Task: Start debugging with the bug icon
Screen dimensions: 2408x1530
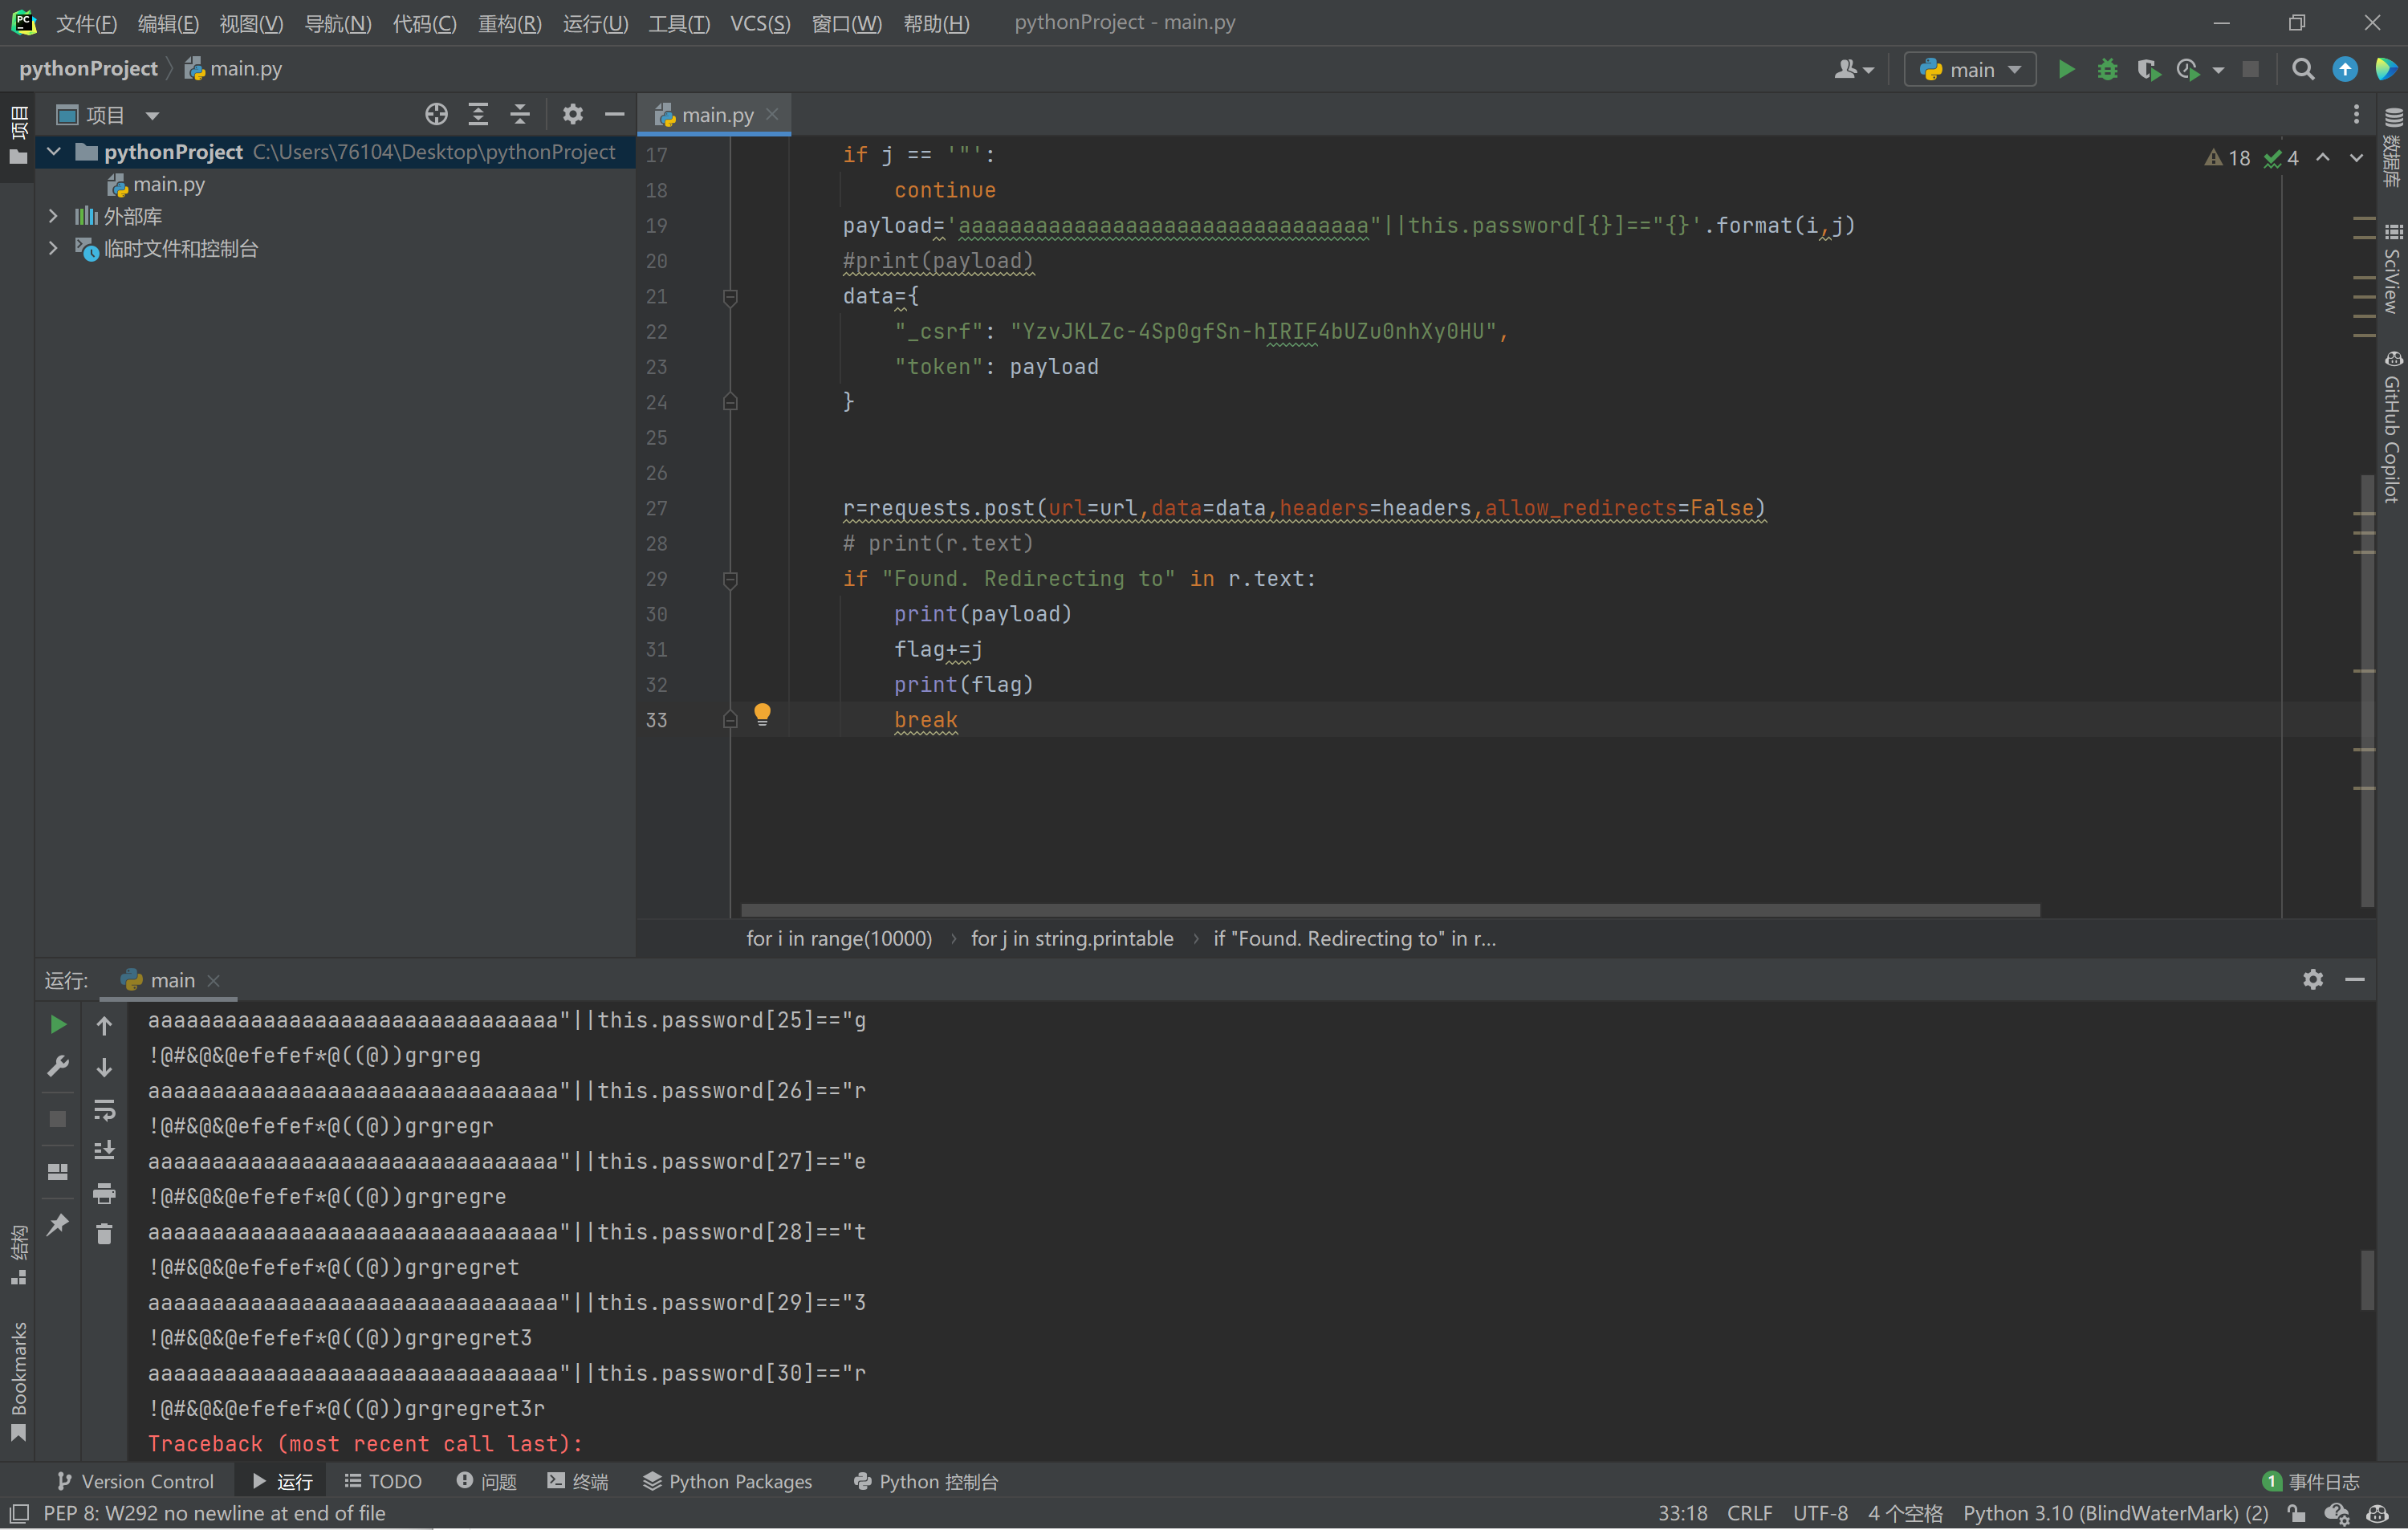Action: (x=2107, y=69)
